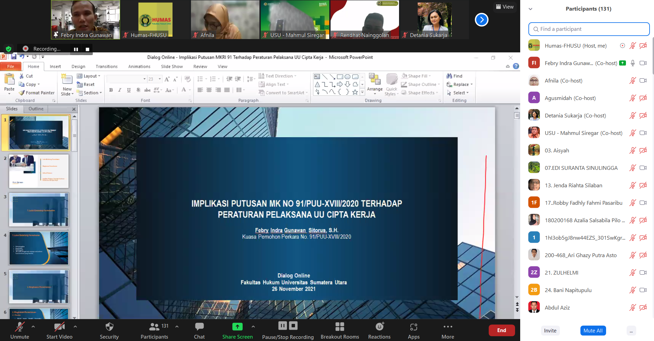Switch to Outline tab in slides pane

pyautogui.click(x=36, y=109)
